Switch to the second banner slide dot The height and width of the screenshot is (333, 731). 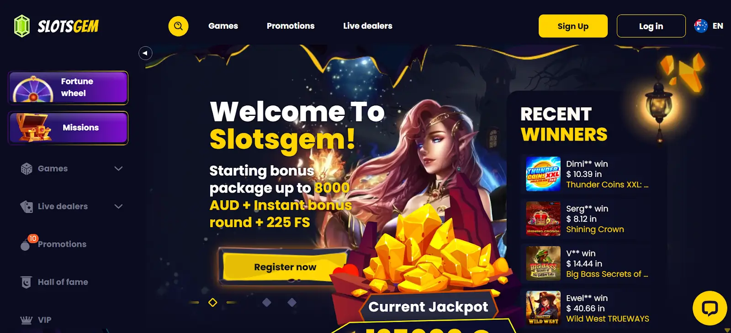pyautogui.click(x=267, y=302)
